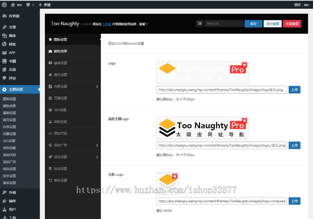Click the 部分重置 reset section button
313x219 pixels.
(272, 24)
